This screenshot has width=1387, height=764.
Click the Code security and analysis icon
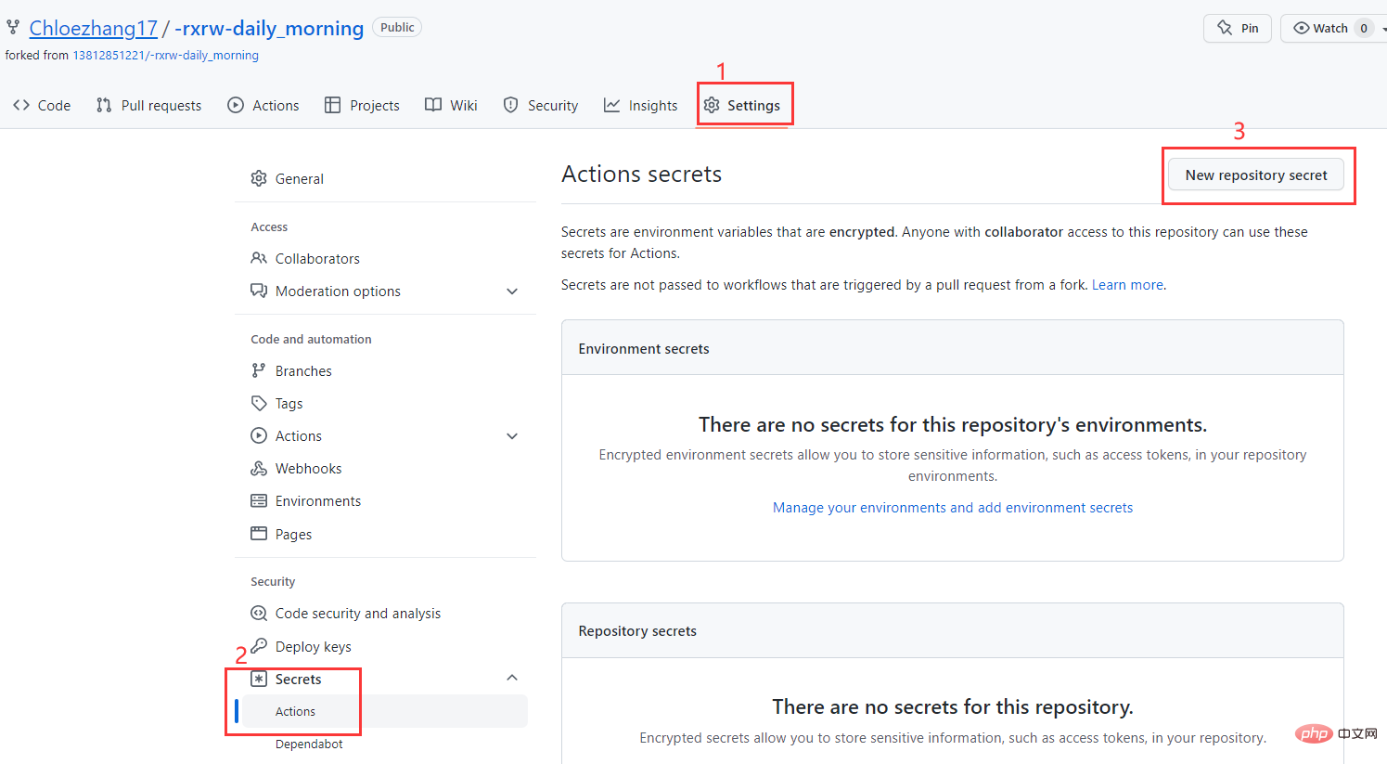pyautogui.click(x=259, y=614)
